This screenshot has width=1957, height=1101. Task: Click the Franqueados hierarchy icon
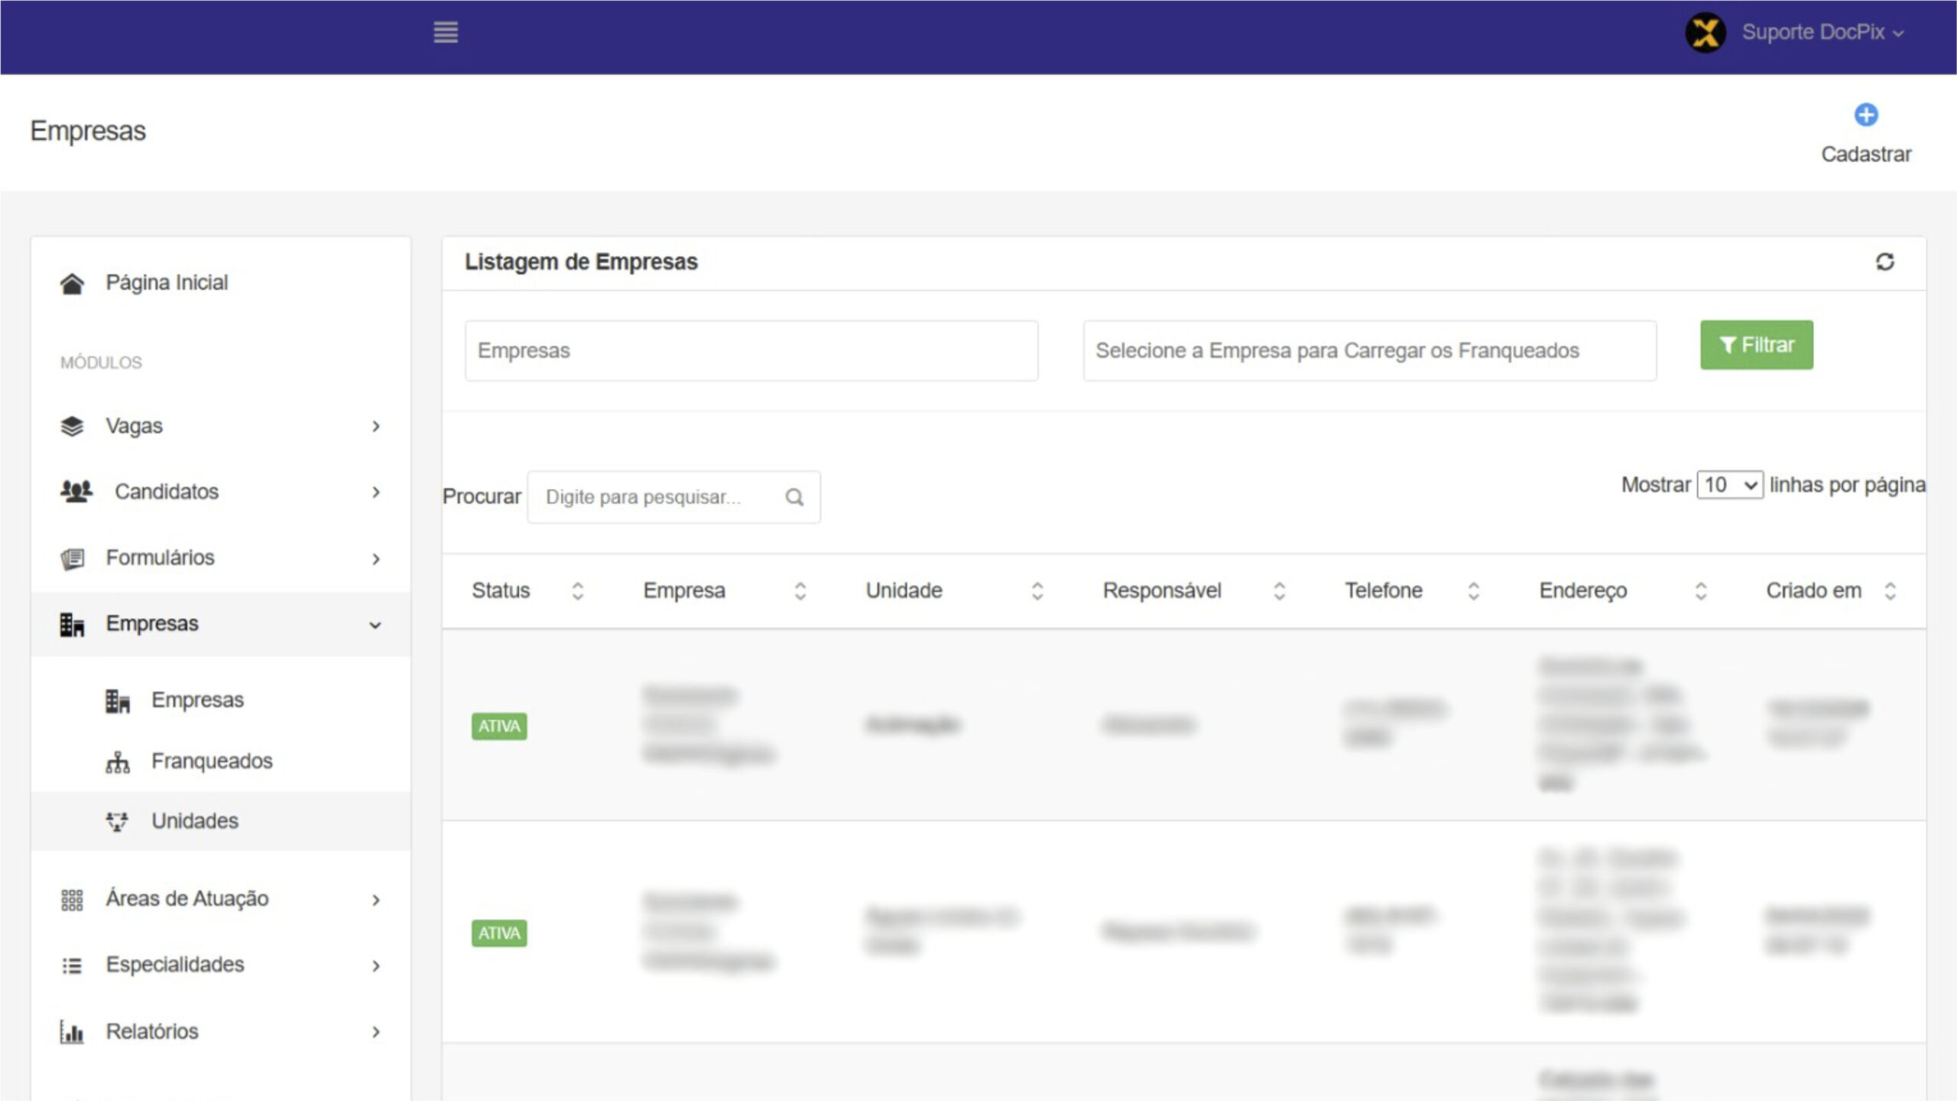point(117,762)
